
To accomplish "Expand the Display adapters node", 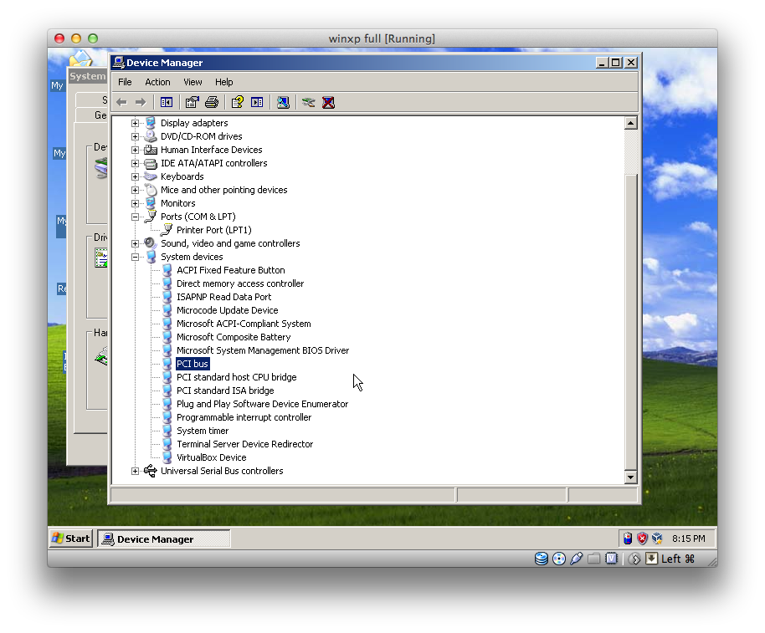I will [x=135, y=123].
